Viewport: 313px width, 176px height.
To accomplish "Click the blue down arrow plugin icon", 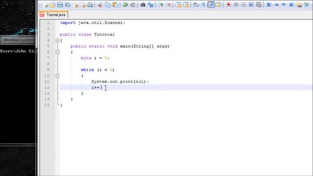I will [x=284, y=5].
